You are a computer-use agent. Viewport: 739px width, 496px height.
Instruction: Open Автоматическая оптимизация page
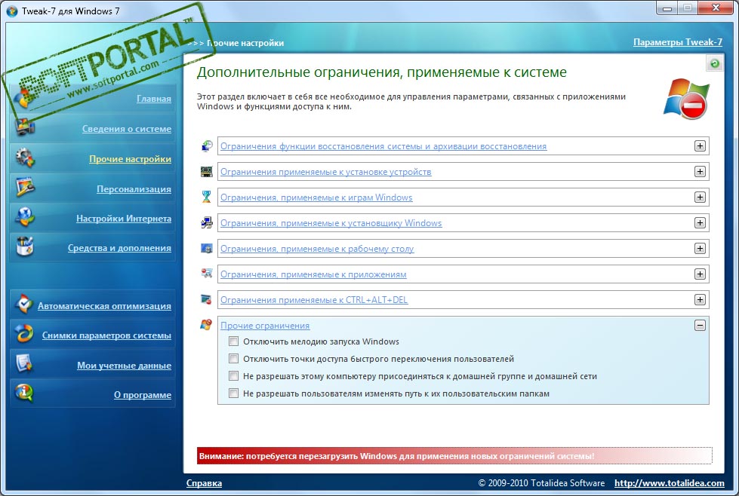104,306
